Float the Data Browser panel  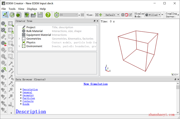(x=175, y=79)
